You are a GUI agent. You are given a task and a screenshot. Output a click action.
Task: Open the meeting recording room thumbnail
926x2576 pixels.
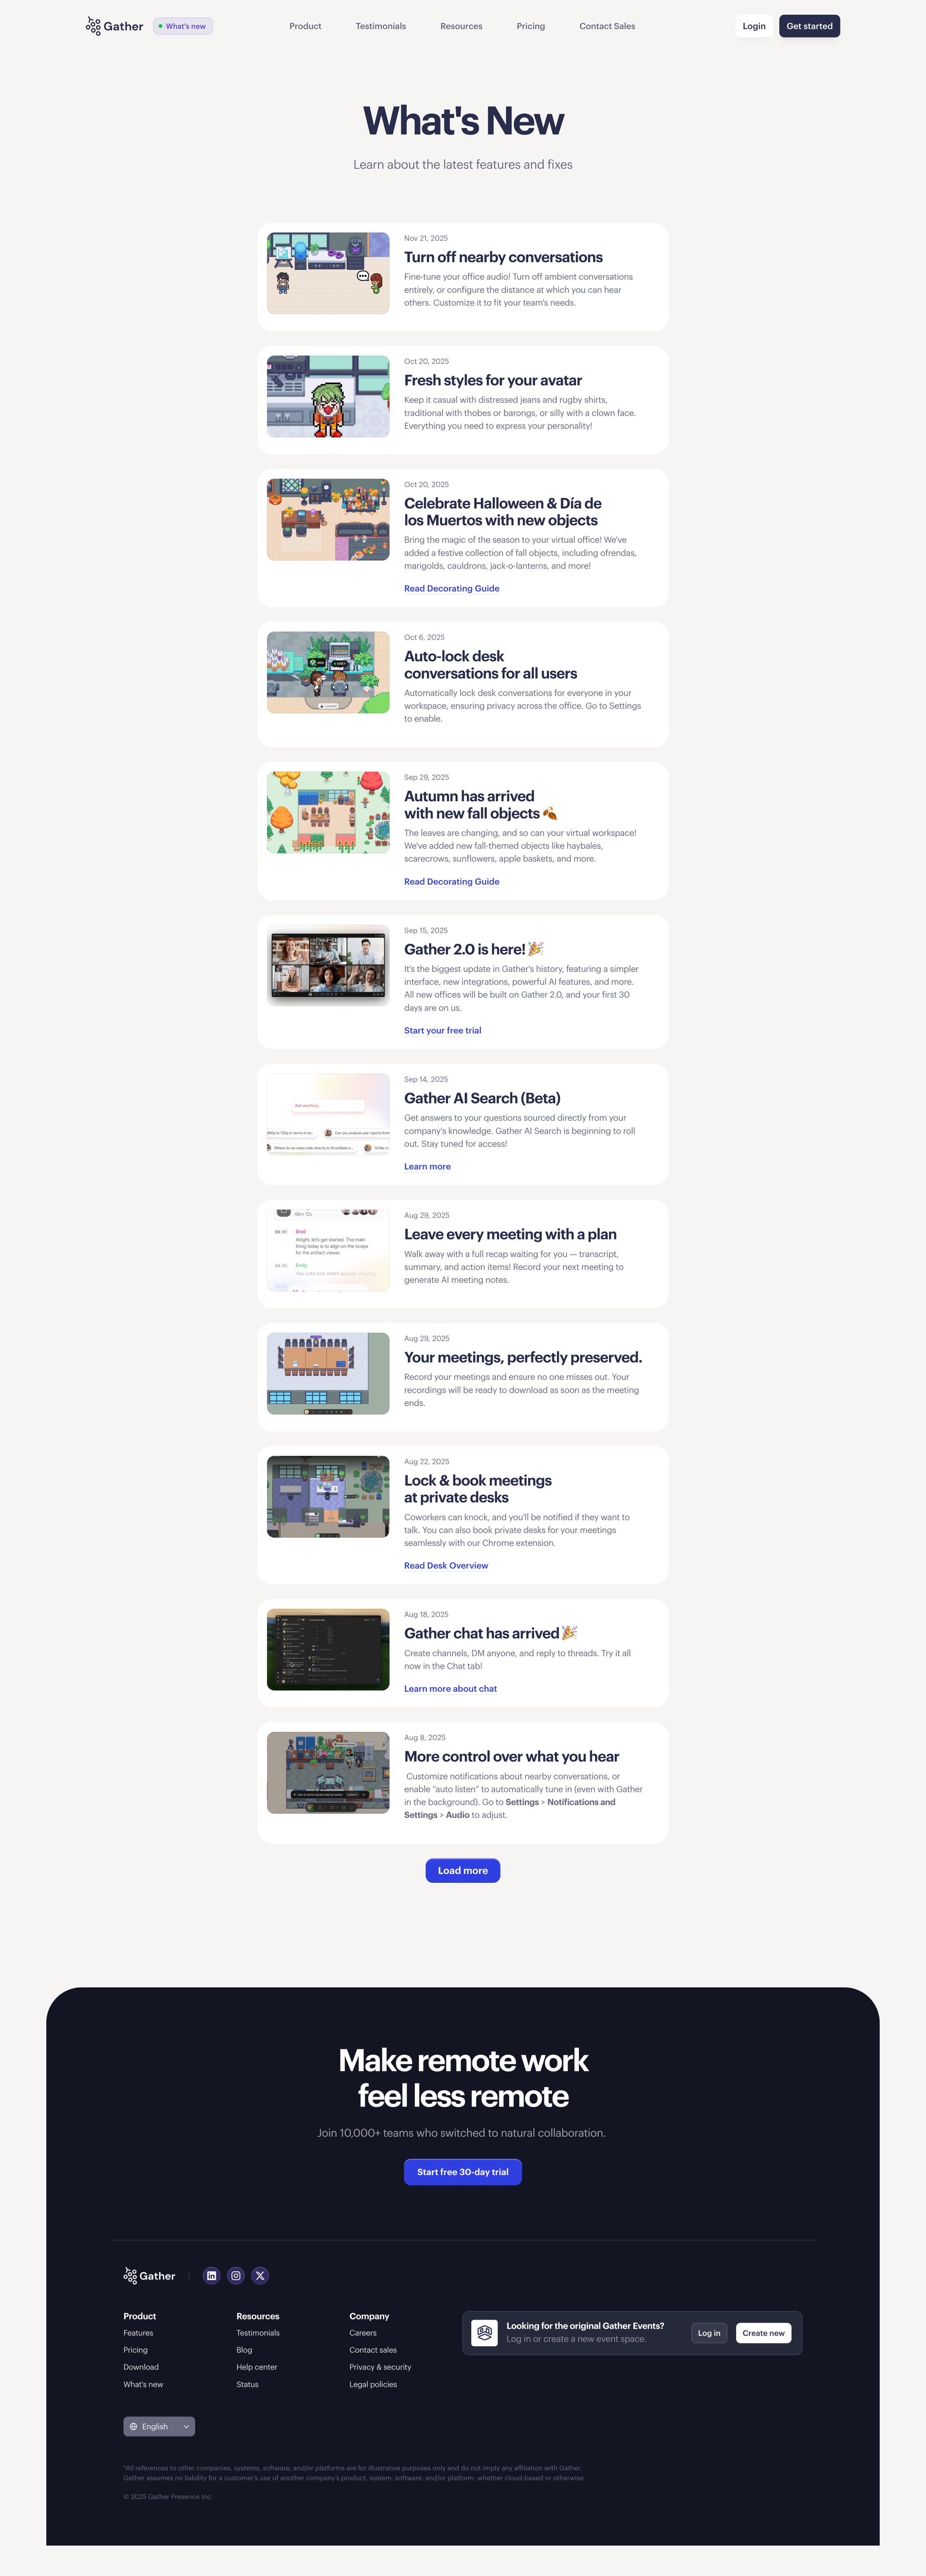(328, 1373)
